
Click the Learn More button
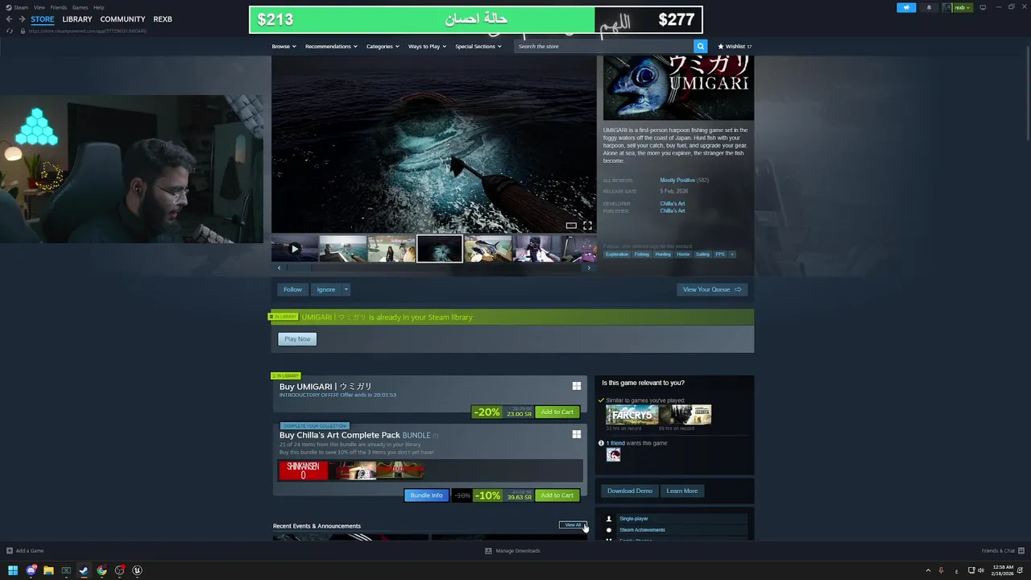[682, 491]
